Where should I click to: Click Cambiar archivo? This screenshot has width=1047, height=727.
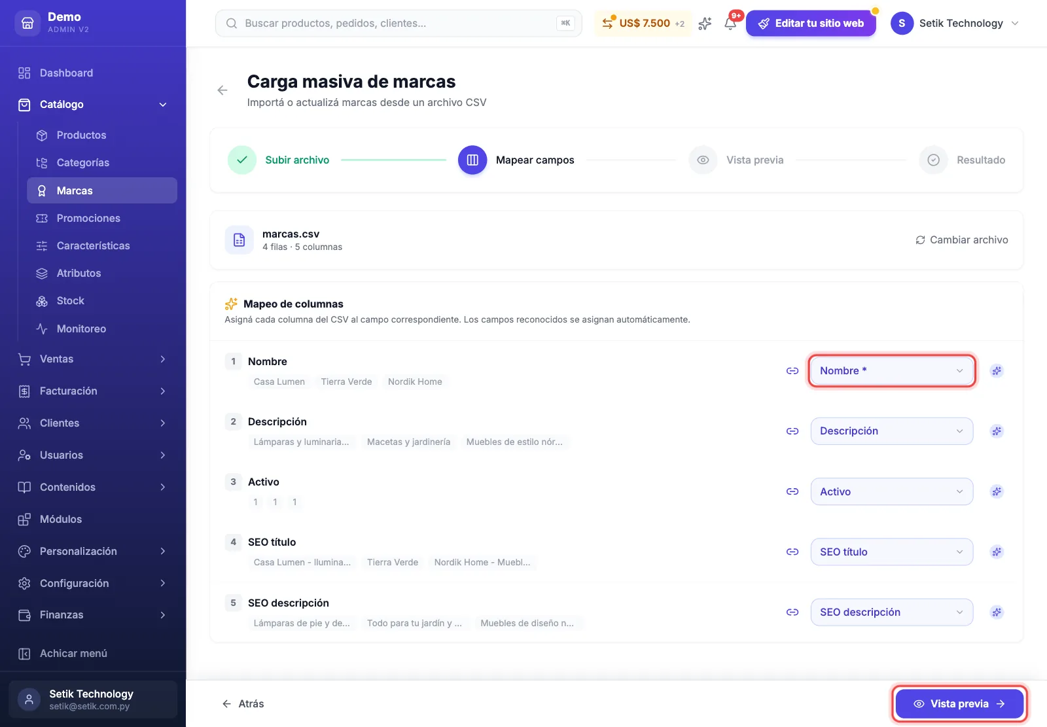pyautogui.click(x=961, y=240)
